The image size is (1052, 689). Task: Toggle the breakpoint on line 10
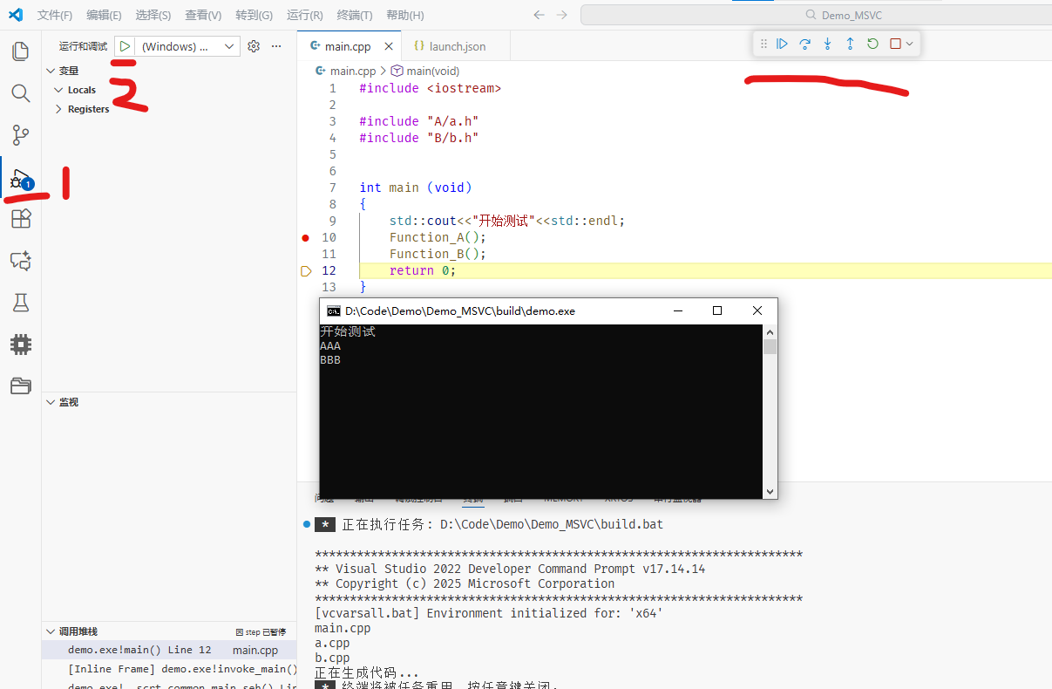(305, 237)
